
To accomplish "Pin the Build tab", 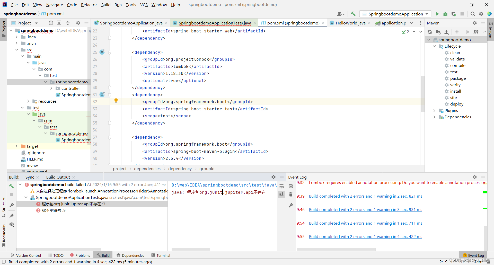I will (x=12, y=216).
